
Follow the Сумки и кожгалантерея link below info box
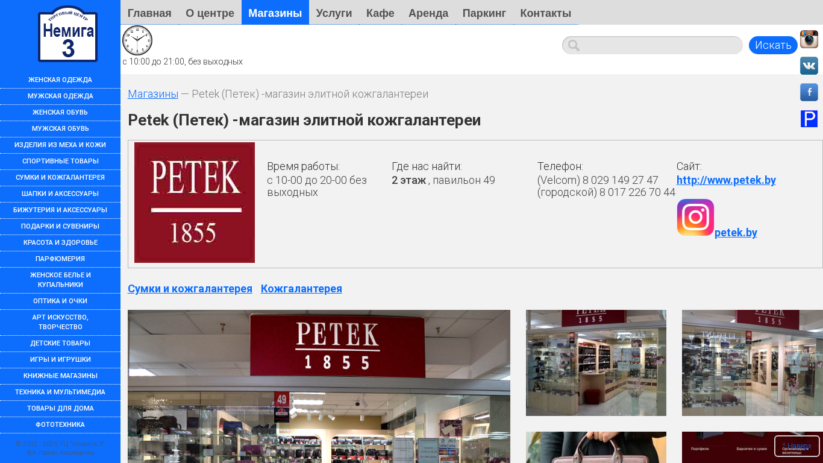[190, 289]
